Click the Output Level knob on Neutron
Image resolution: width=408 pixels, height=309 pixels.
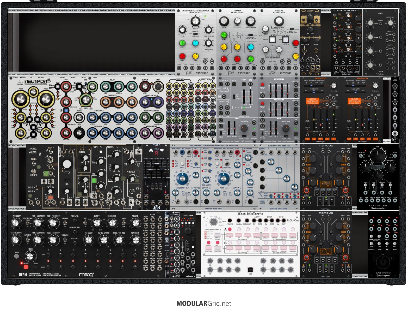(x=145, y=86)
